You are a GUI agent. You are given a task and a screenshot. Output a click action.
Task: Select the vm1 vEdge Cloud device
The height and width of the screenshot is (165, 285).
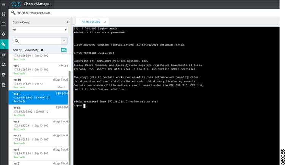pyautogui.click(x=38, y=125)
